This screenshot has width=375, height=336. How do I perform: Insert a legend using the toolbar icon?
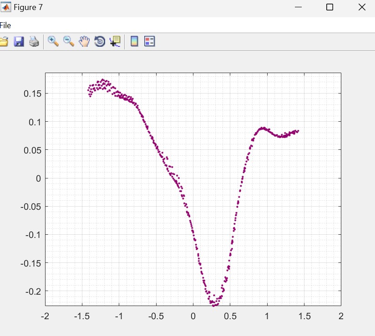[x=150, y=42]
